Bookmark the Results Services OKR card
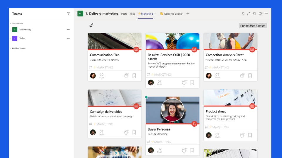Screen dimensions: 282x158 click(192, 83)
